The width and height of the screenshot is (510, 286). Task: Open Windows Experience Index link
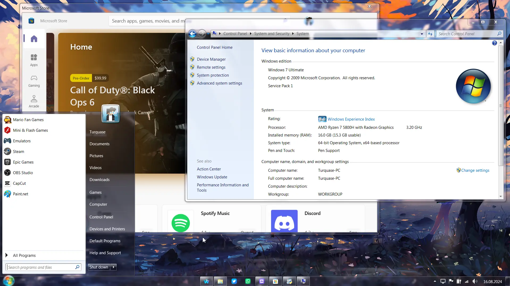[351, 119]
